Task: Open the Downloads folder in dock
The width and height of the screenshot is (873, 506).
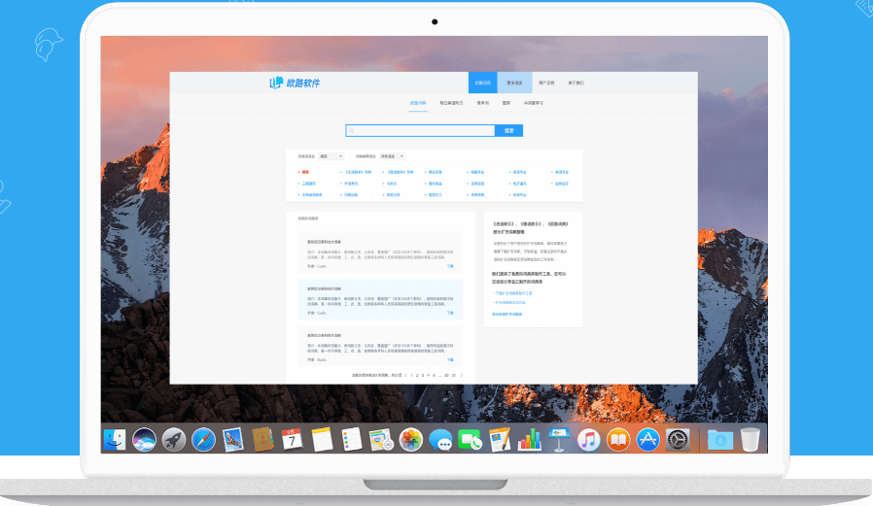Action: coord(720,439)
